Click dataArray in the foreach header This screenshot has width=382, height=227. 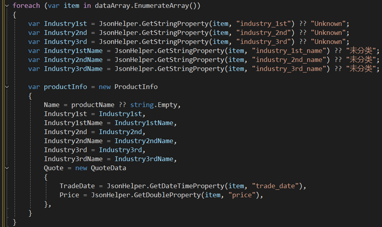click(x=112, y=5)
